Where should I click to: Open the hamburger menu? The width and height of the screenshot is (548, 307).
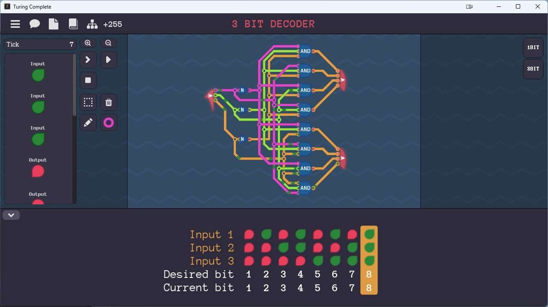15,24
